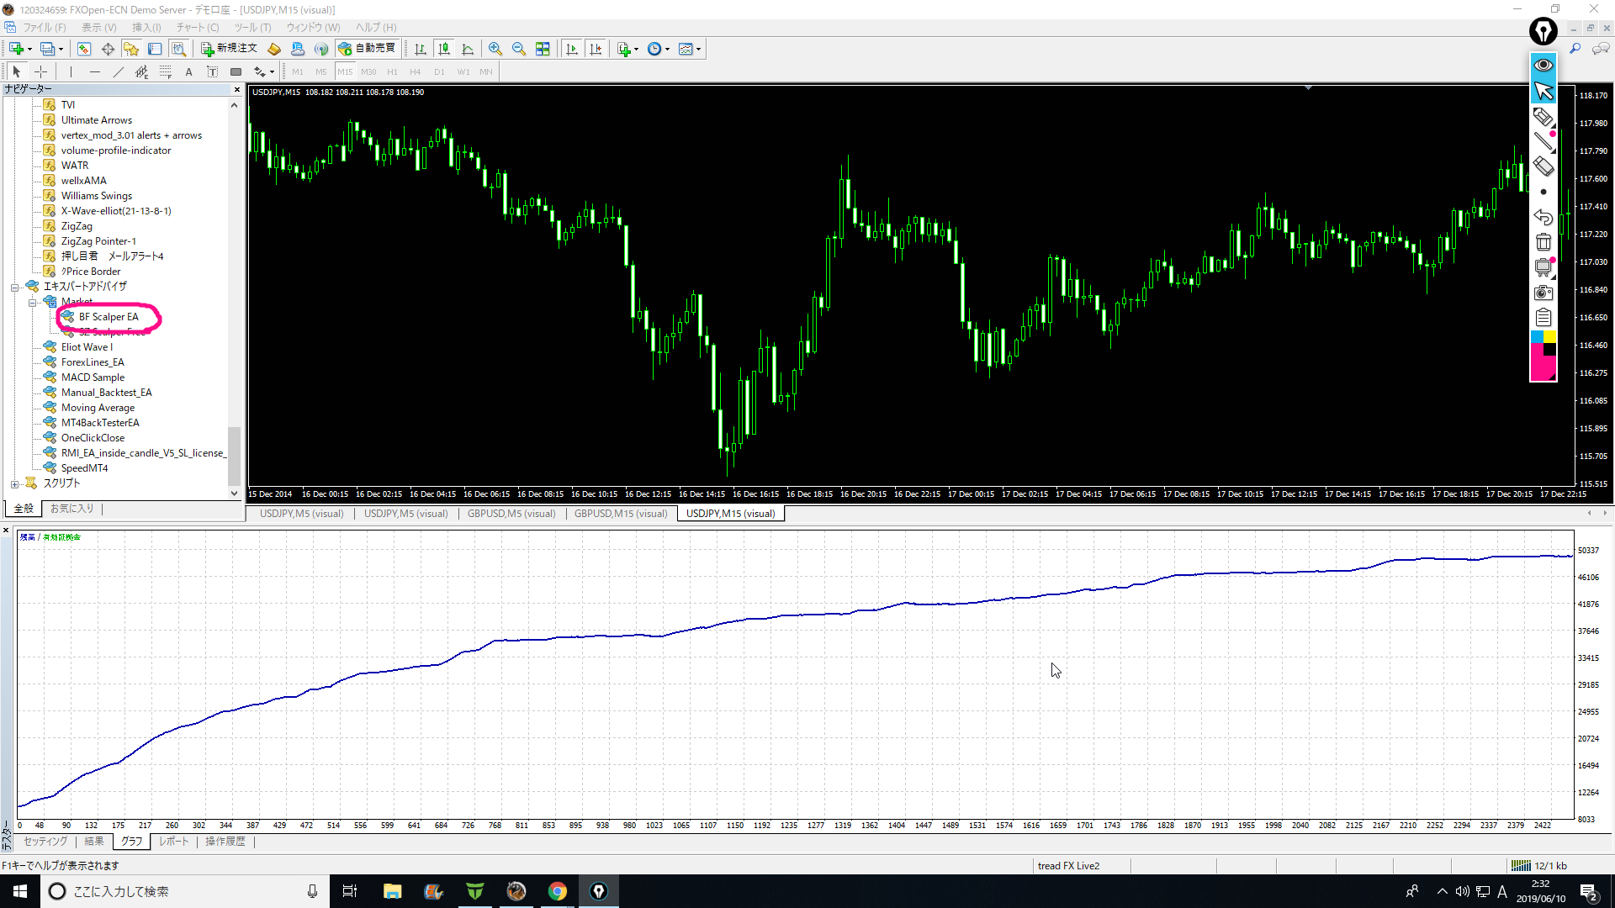The height and width of the screenshot is (908, 1615).
Task: Select the trendline drawing tool
Action: point(119,71)
